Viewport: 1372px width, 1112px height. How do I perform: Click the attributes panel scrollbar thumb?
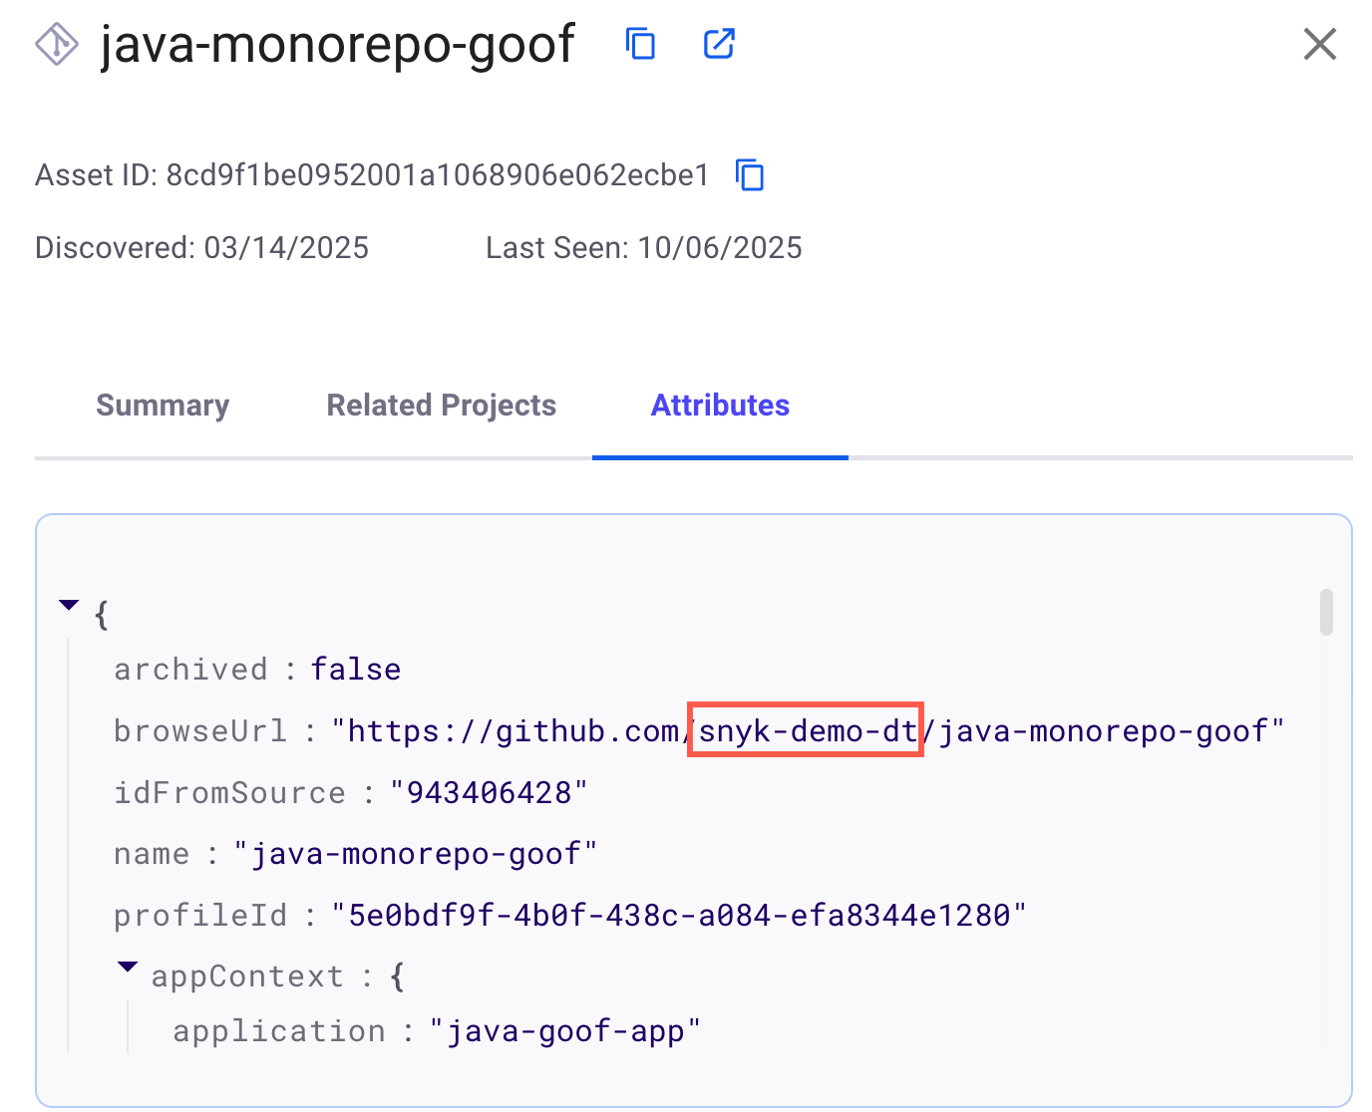(1325, 612)
